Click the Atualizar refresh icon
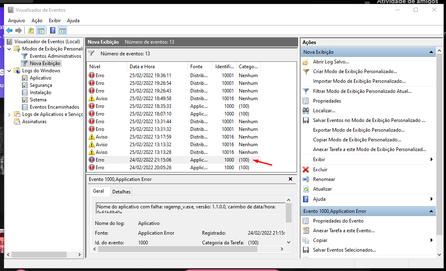 (x=306, y=189)
